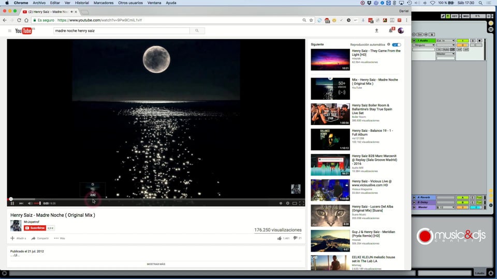Enter fullscreen video mode
497x279 pixels.
[301, 204]
